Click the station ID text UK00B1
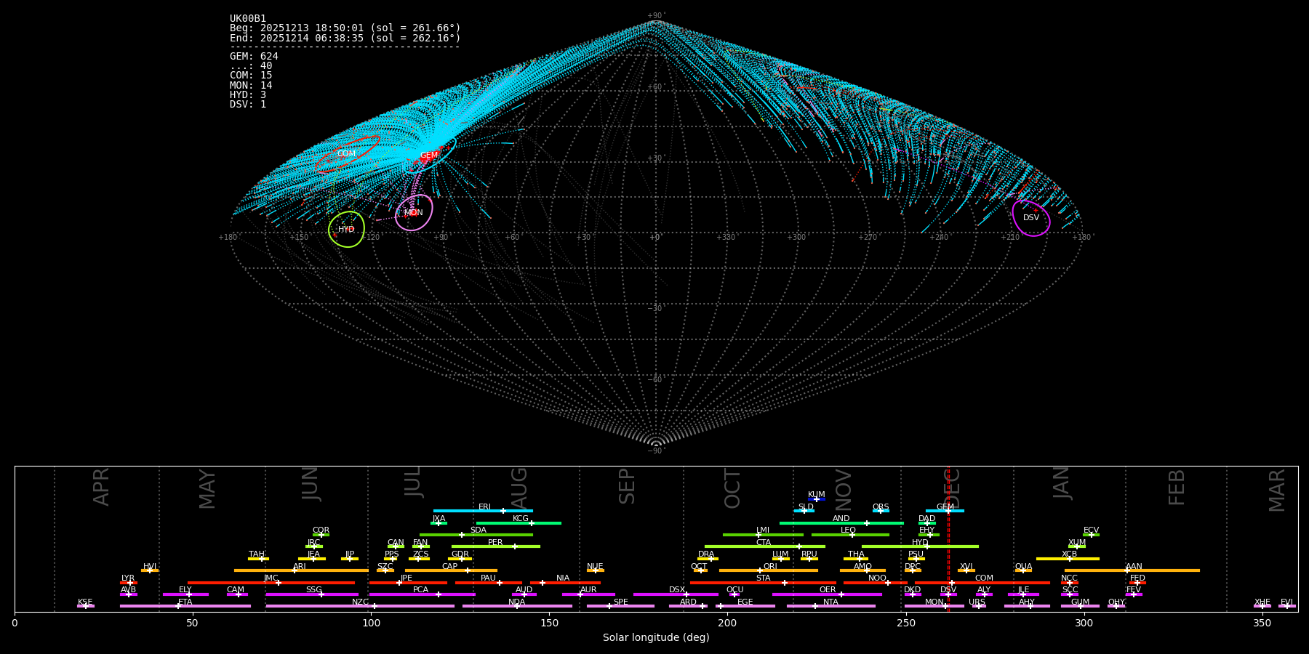The image size is (1309, 654). (x=248, y=19)
